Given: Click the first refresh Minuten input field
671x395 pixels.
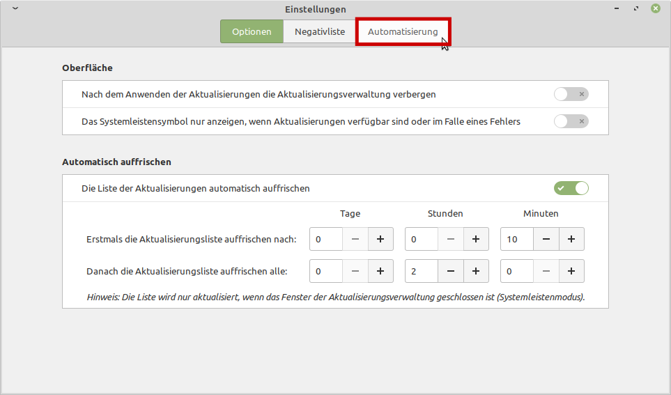Looking at the screenshot, I should pos(516,239).
